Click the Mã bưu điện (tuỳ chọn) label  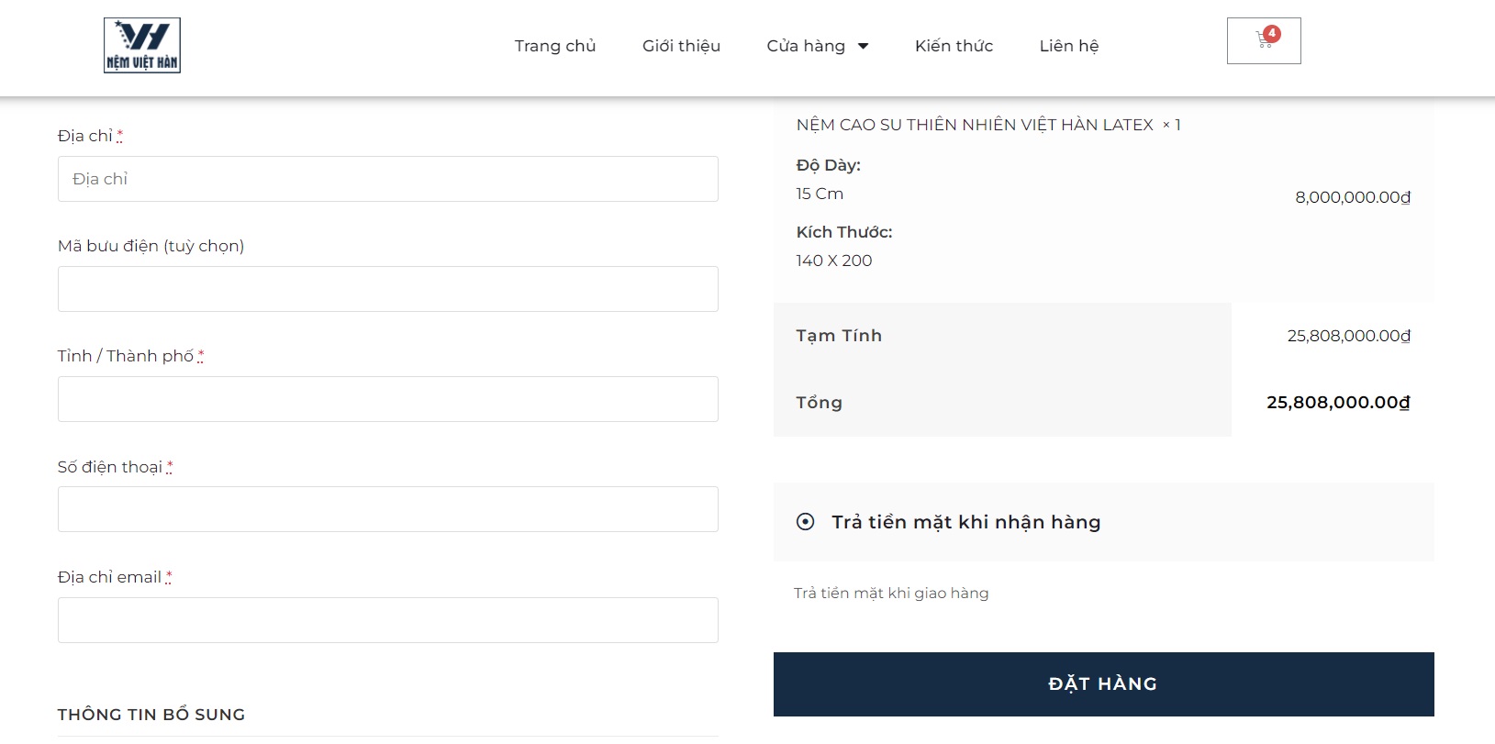[x=151, y=246]
